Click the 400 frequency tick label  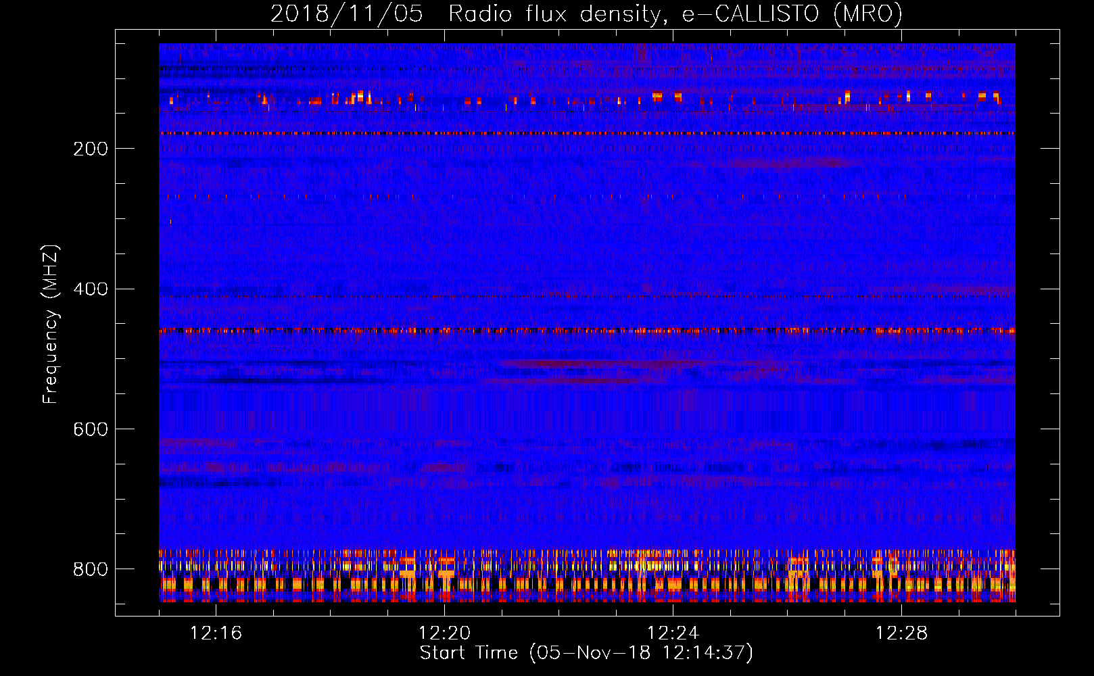click(91, 289)
